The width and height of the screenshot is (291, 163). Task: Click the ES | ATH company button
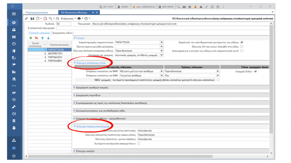tap(106, 7)
